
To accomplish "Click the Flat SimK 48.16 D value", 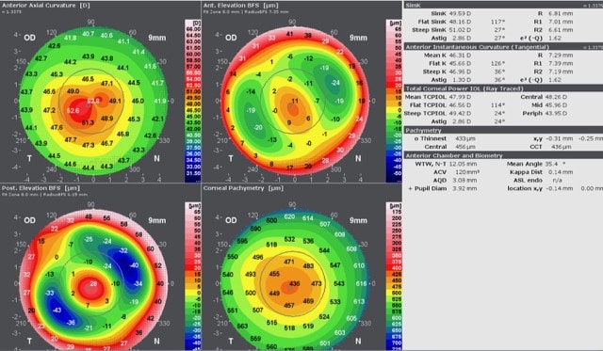I will point(460,22).
